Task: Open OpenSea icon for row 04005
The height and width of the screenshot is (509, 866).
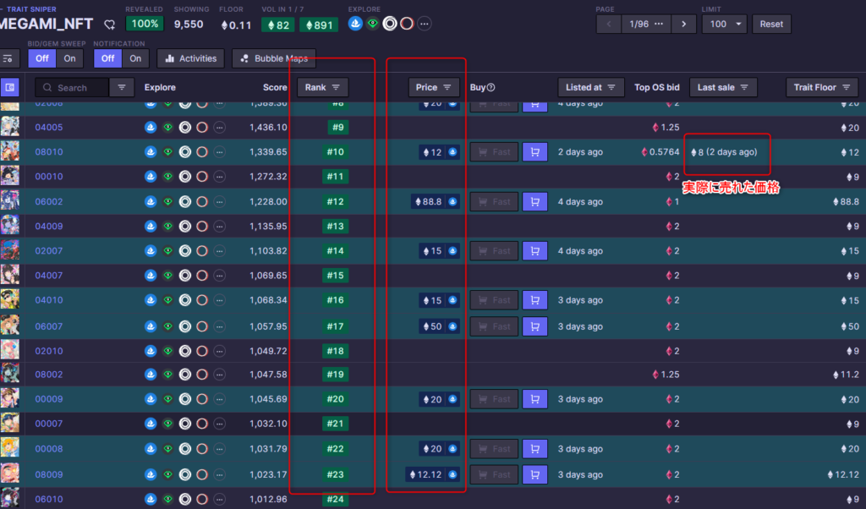Action: tap(151, 128)
